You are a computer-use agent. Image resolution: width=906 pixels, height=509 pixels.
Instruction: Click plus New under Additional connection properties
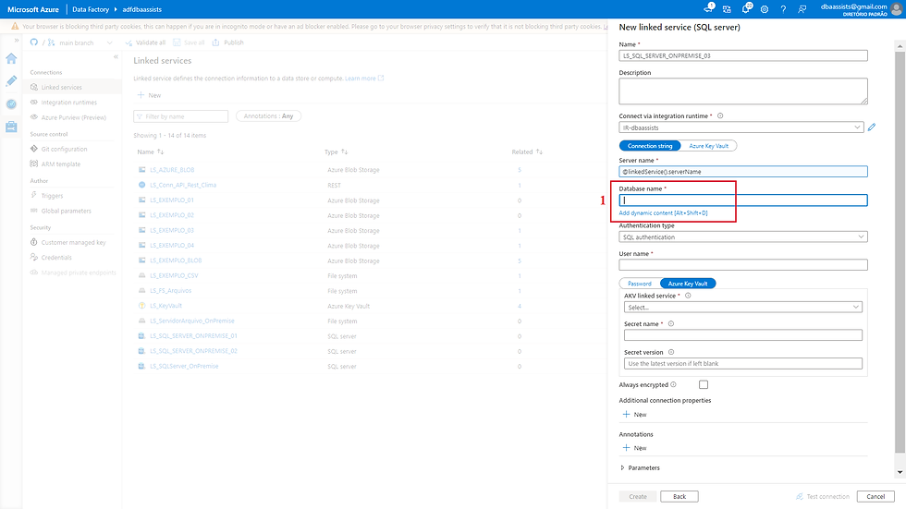point(634,415)
